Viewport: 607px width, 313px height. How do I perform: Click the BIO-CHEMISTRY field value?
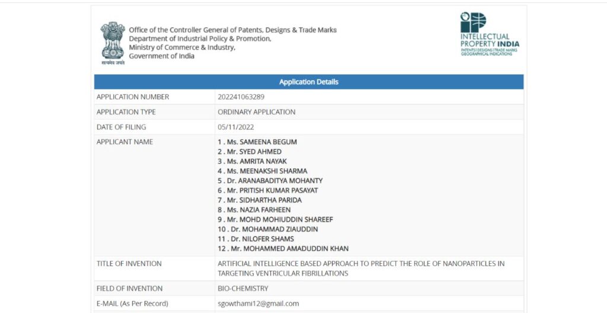pyautogui.click(x=242, y=289)
